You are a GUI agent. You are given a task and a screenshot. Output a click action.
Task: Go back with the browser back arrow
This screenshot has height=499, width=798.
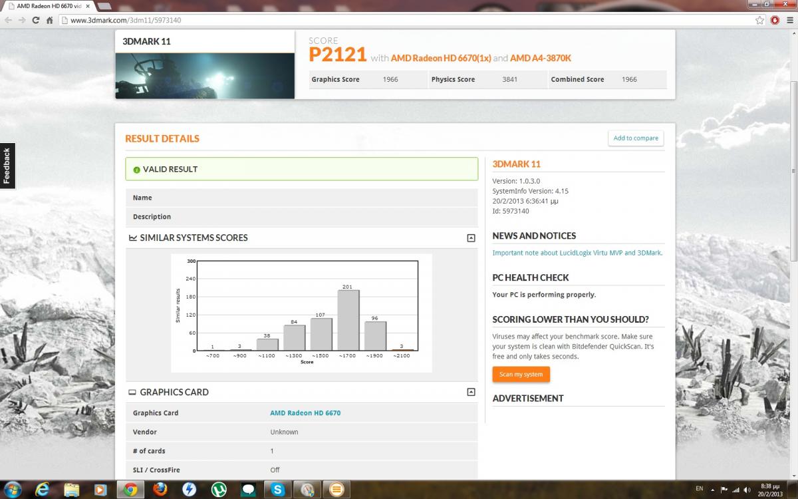[x=8, y=20]
